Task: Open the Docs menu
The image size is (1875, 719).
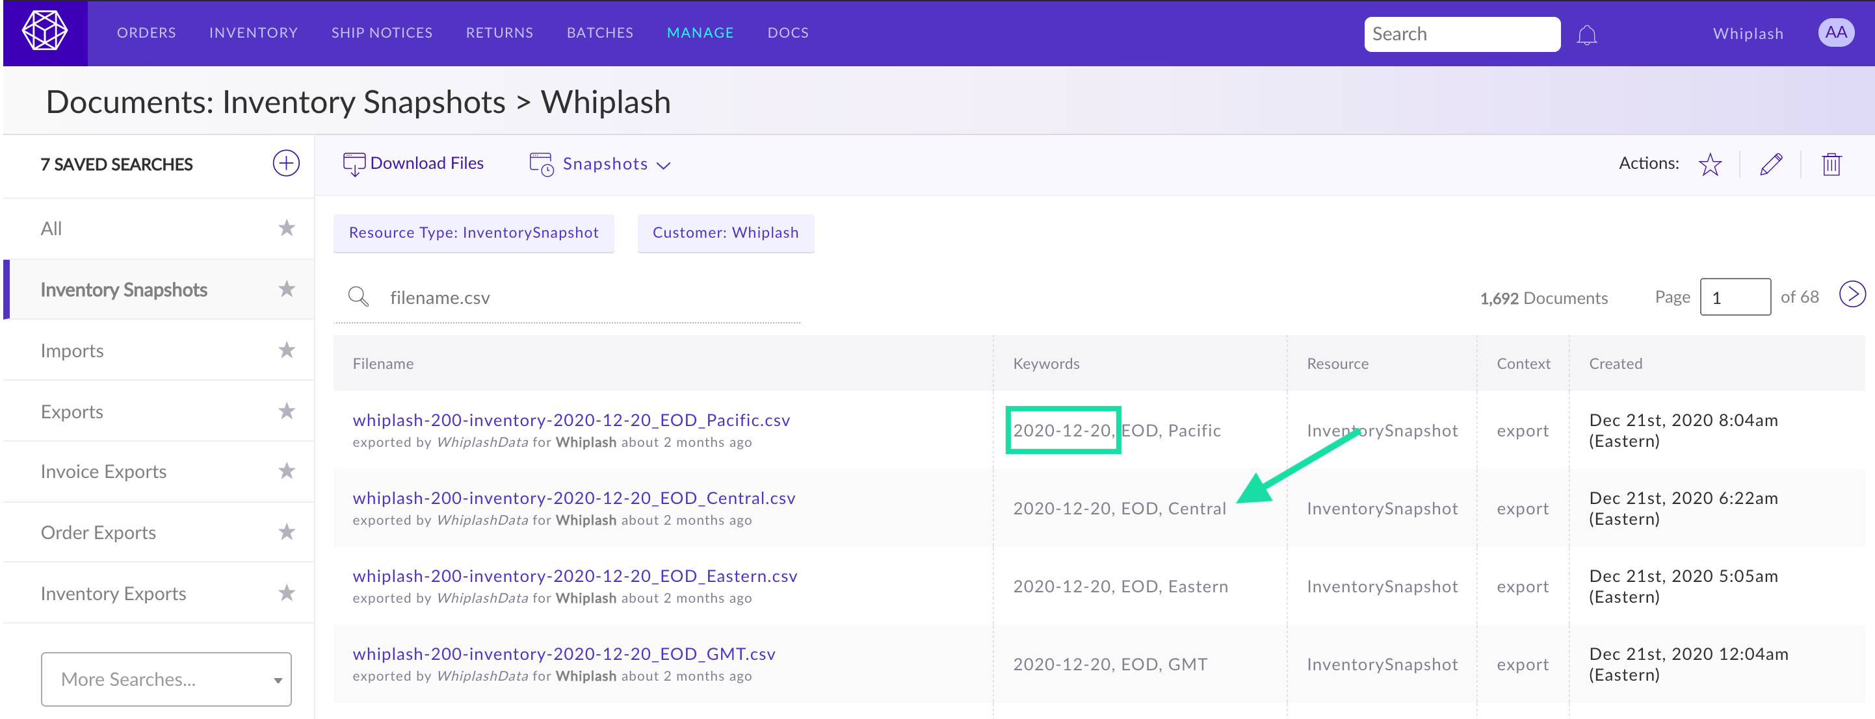Action: point(787,32)
